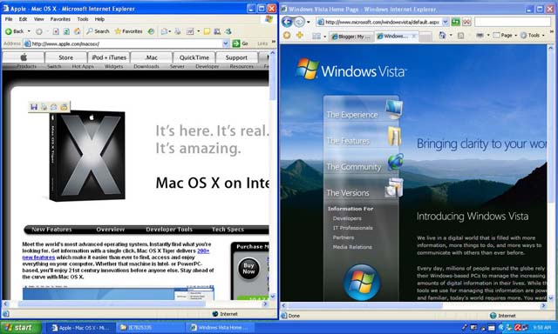Click the Overview link on Apple page
Screen dimensions: 558x334
[111, 230]
